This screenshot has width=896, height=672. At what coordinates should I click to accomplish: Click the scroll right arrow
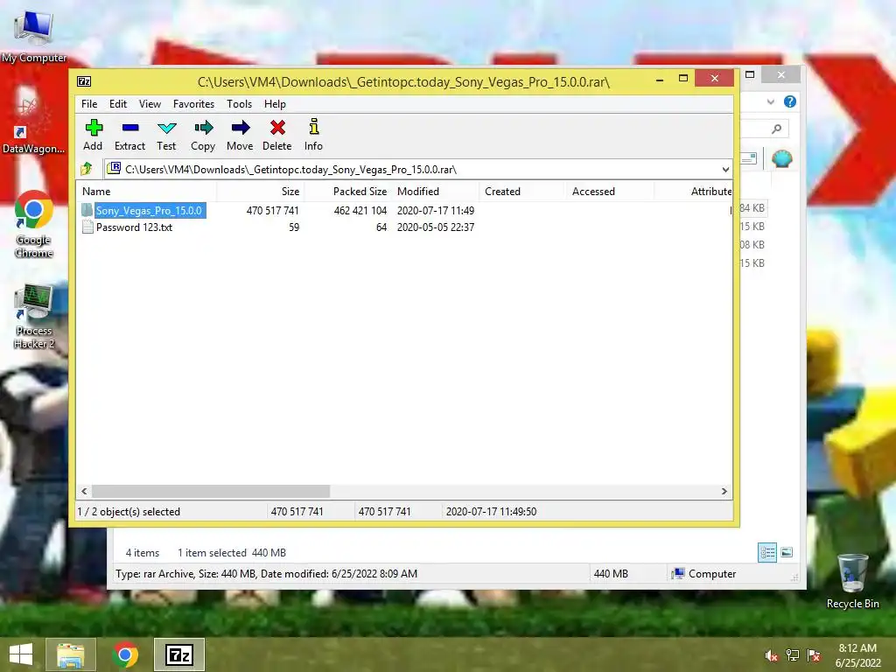pos(724,492)
